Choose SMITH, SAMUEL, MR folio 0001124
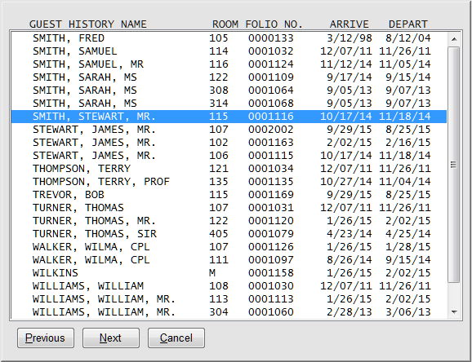 (x=229, y=64)
